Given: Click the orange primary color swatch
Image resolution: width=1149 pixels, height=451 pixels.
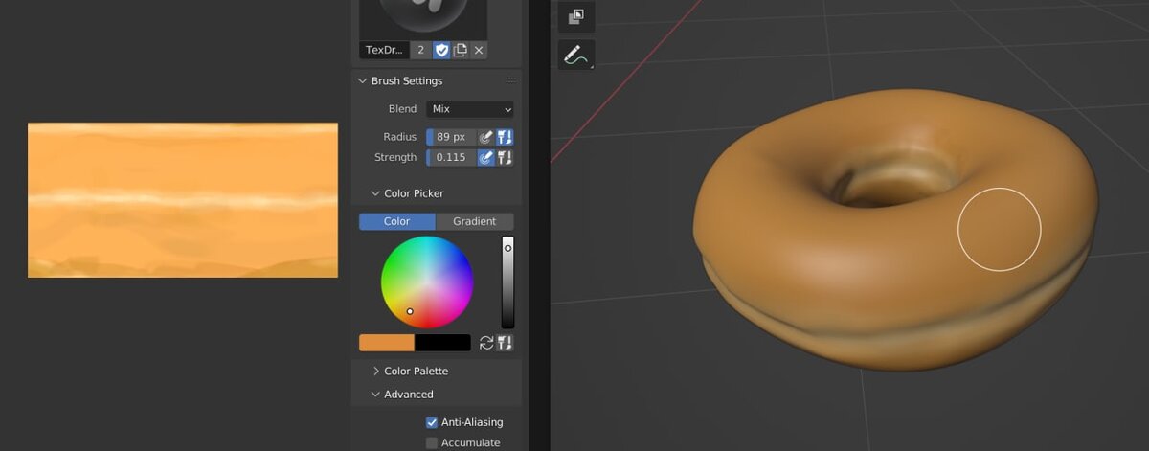Looking at the screenshot, I should pyautogui.click(x=387, y=343).
